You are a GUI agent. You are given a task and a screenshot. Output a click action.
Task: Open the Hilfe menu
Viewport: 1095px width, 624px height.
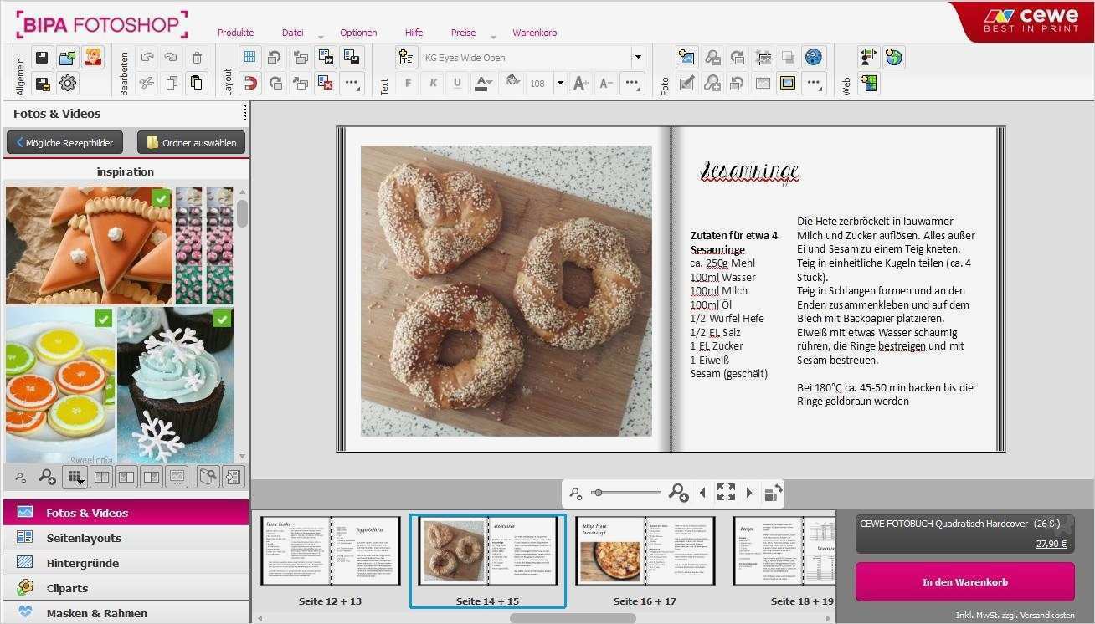coord(414,33)
